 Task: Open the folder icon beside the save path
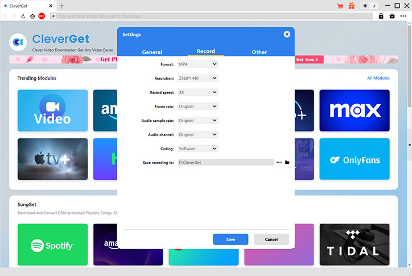click(287, 162)
